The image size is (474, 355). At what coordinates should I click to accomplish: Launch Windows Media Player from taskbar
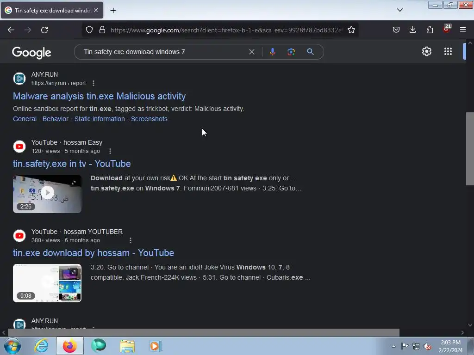point(156,346)
